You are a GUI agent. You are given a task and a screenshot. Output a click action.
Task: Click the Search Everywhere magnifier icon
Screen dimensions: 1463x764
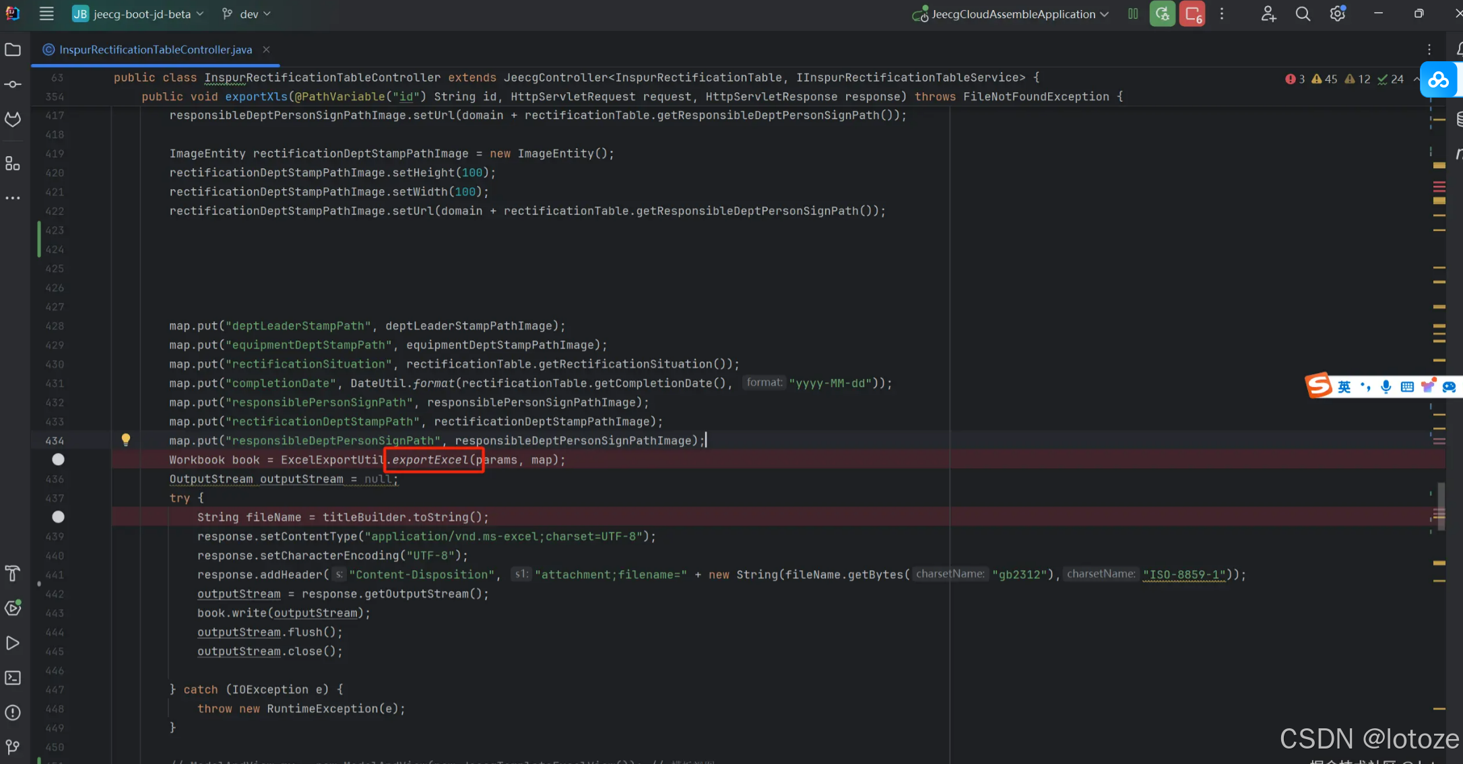(x=1303, y=14)
